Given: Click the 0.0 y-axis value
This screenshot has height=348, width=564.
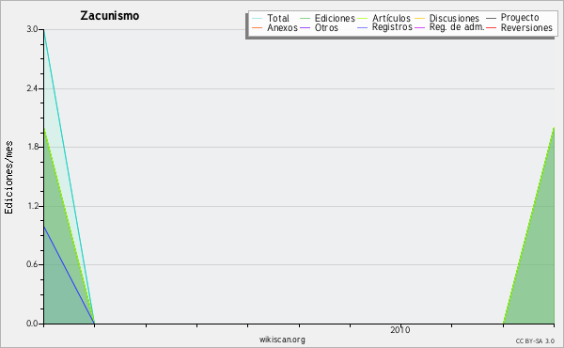Looking at the screenshot, I should pos(33,324).
